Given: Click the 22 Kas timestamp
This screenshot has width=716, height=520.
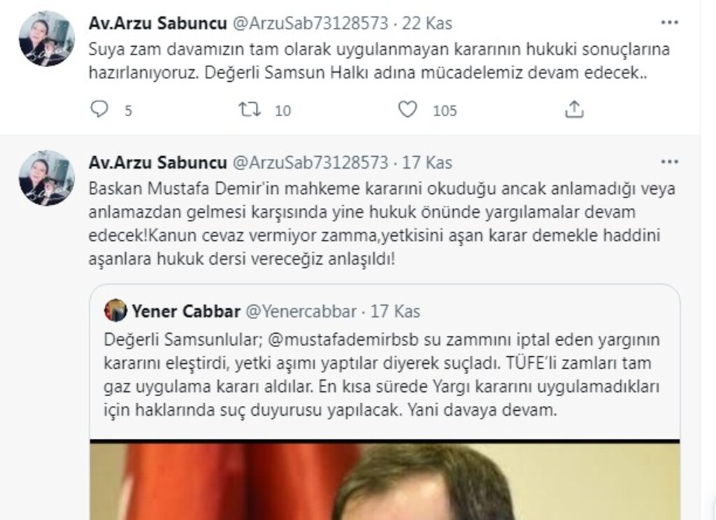Looking at the screenshot, I should click(427, 23).
